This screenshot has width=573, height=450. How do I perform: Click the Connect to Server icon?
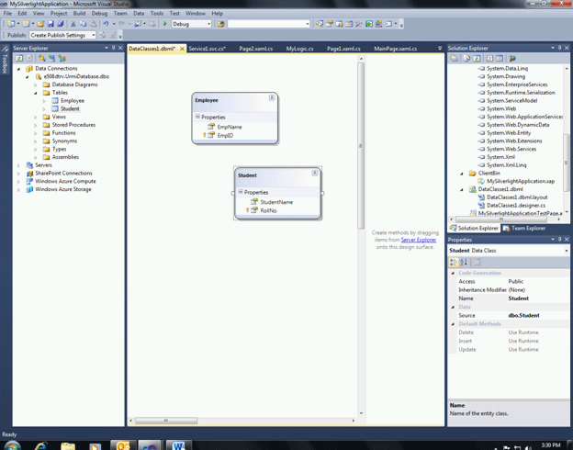pos(52,58)
